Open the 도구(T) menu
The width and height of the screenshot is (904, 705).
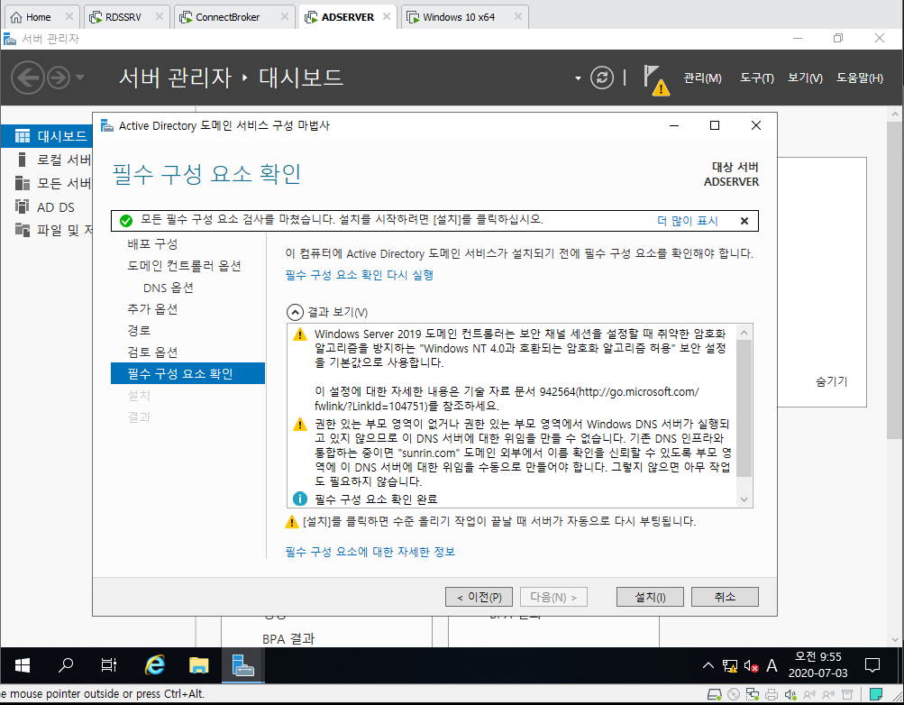click(756, 78)
